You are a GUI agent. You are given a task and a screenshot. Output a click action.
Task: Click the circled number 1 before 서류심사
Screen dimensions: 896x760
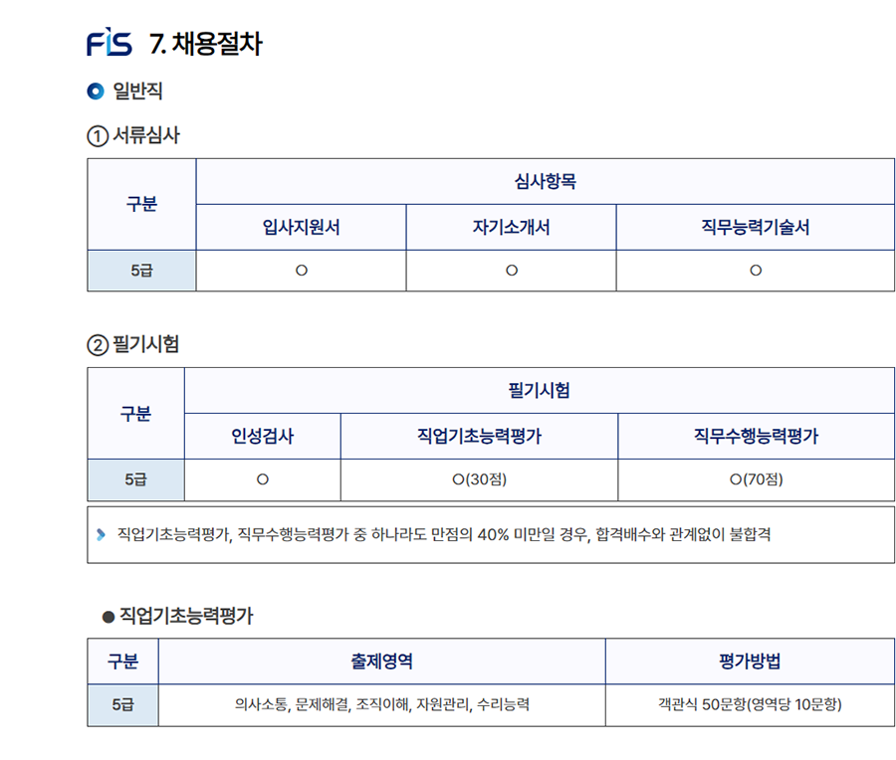(x=98, y=136)
